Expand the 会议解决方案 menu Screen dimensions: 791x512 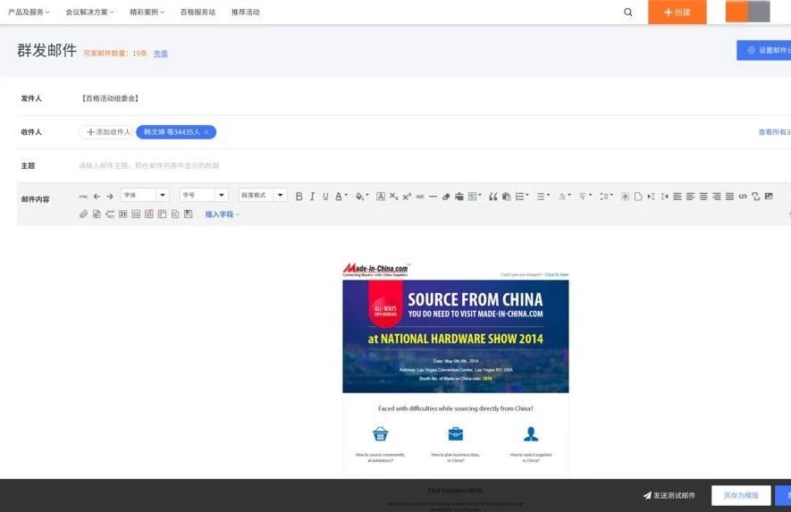pyautogui.click(x=89, y=13)
